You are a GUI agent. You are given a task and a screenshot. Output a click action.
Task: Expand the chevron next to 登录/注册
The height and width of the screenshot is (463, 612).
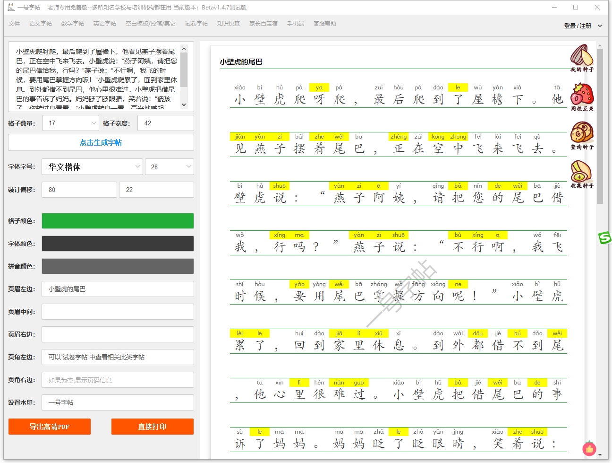click(600, 26)
